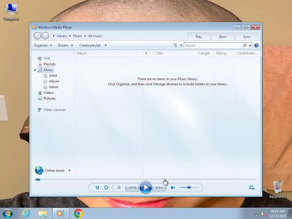The width and height of the screenshot is (292, 219).
Task: Open Playlists in the navigation pane
Action: [x=47, y=64]
